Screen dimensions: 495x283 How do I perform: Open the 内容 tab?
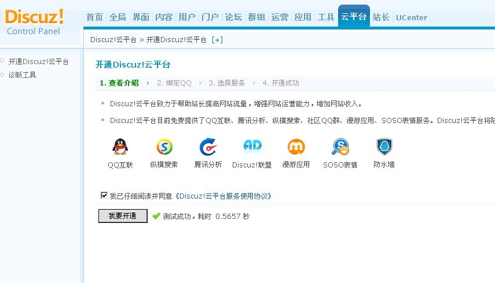[x=164, y=17]
